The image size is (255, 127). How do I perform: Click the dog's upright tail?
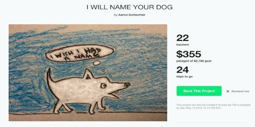[50, 75]
